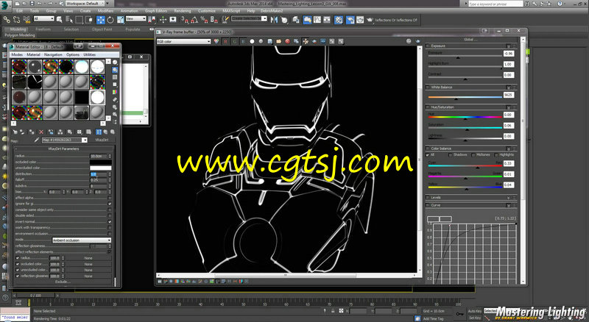Click the Exposure value input field
Image resolution: width=589 pixels, height=322 pixels.
click(x=508, y=54)
